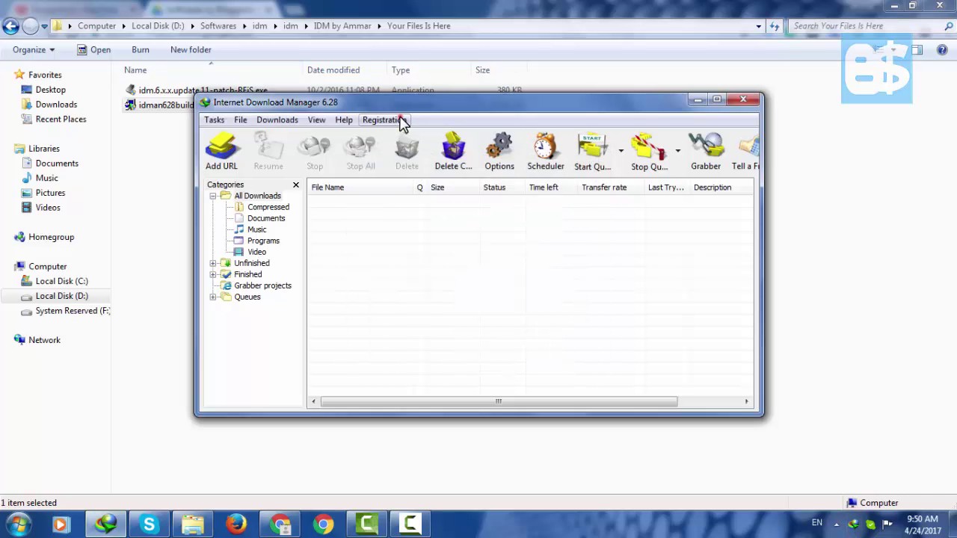Click the Delete toolbar icon
Viewport: 957px width, 538px height.
point(407,152)
